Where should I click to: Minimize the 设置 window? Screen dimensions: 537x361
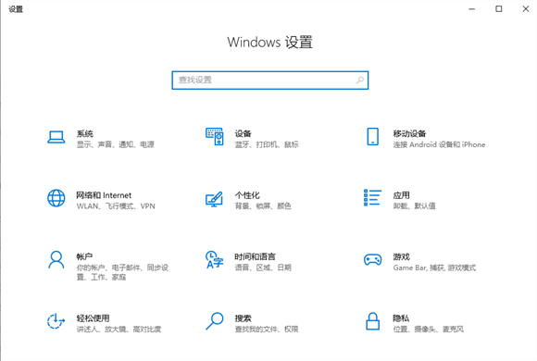pyautogui.click(x=472, y=9)
